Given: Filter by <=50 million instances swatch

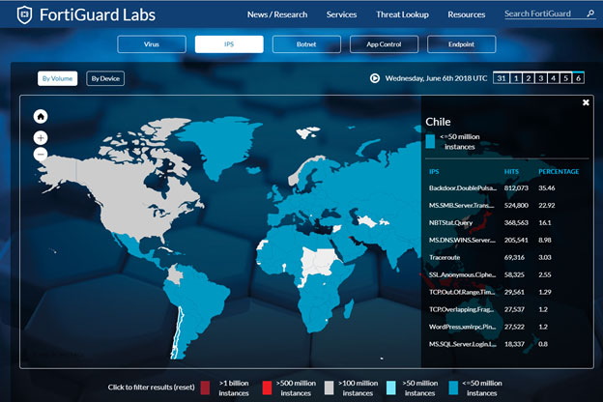Looking at the screenshot, I should tap(453, 388).
